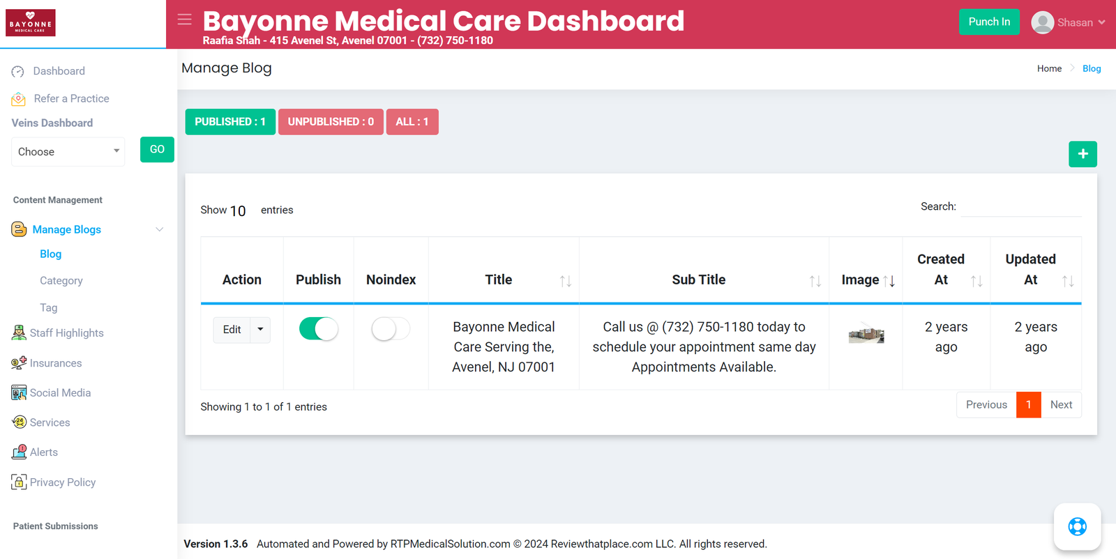Viewport: 1116px width, 559px height.
Task: Toggle the hamburger menu icon
Action: pos(184,20)
